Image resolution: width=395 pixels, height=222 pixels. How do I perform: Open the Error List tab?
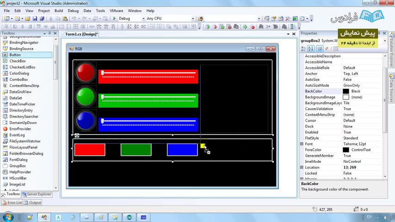pyautogui.click(x=12, y=203)
